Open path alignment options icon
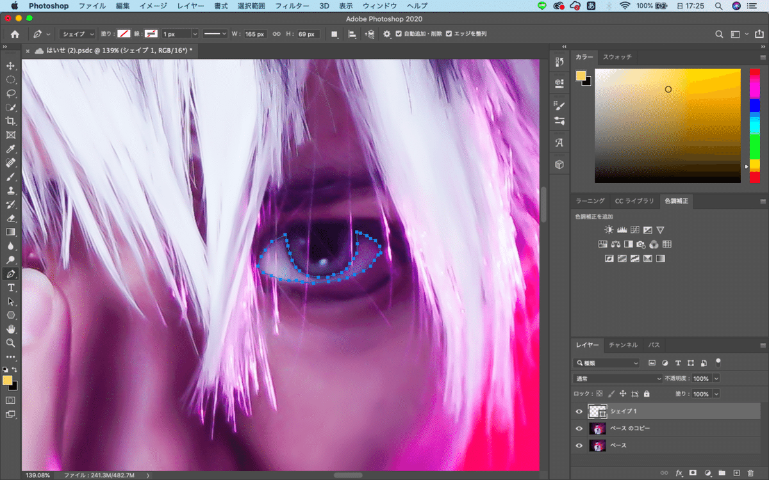769x480 pixels. (x=352, y=34)
